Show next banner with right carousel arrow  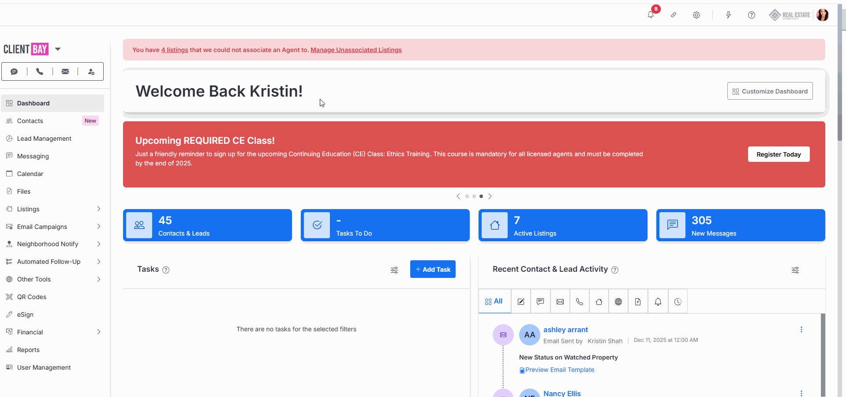point(490,196)
